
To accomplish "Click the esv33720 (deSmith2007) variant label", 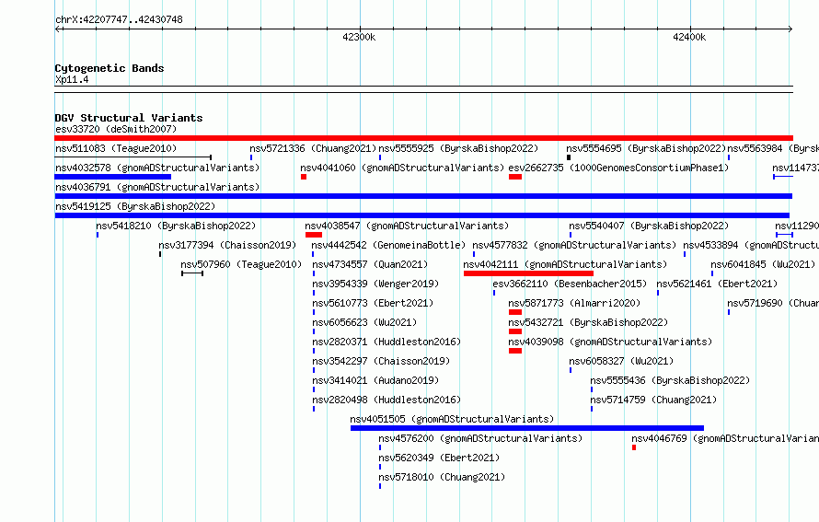I will [116, 129].
